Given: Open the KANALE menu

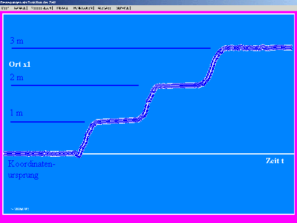Looking at the screenshot, I should point(20,8).
